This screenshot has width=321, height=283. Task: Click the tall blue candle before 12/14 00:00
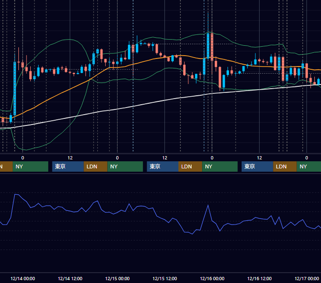15,88
